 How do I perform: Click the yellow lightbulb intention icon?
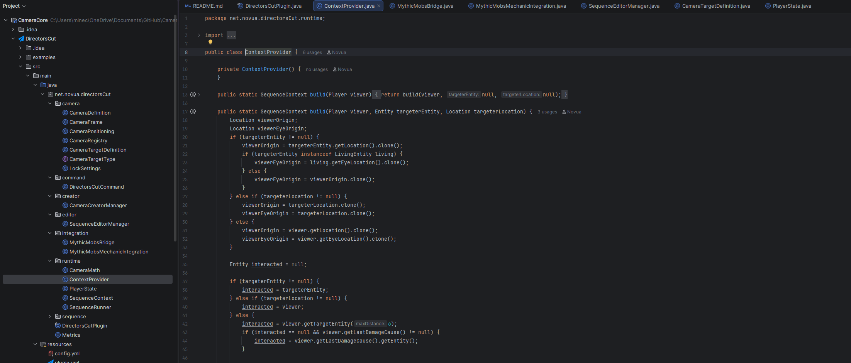210,42
